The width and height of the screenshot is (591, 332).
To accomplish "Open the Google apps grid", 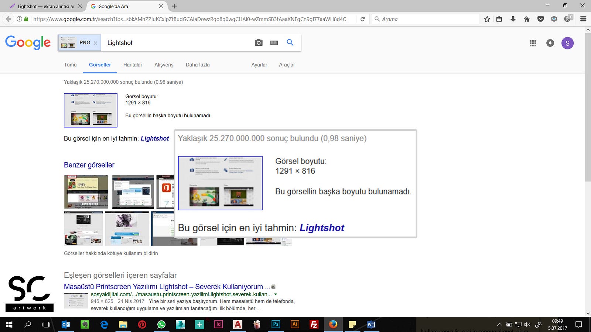I will coord(533,43).
